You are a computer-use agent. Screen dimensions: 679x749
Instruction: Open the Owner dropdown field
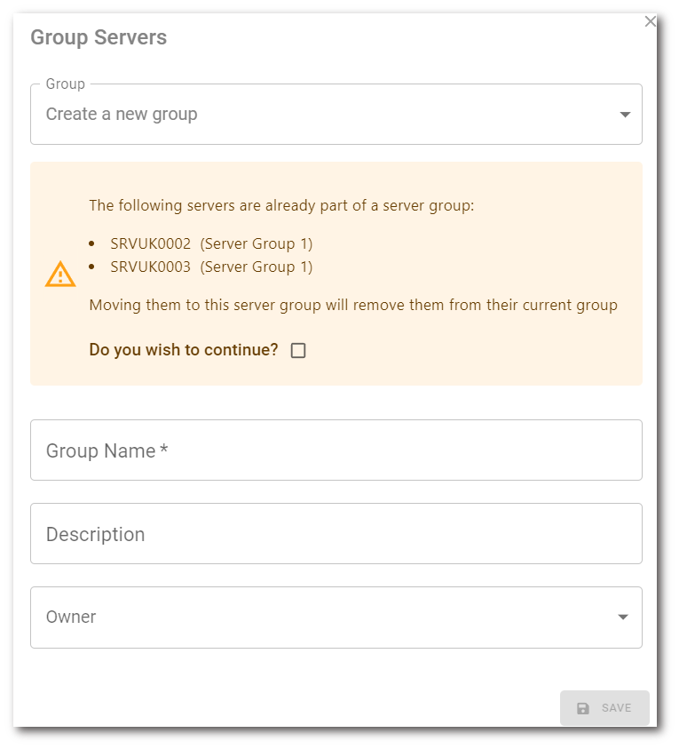click(x=336, y=617)
